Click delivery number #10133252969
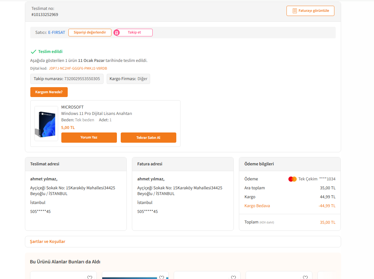Image resolution: width=374 pixels, height=279 pixels. click(45, 15)
